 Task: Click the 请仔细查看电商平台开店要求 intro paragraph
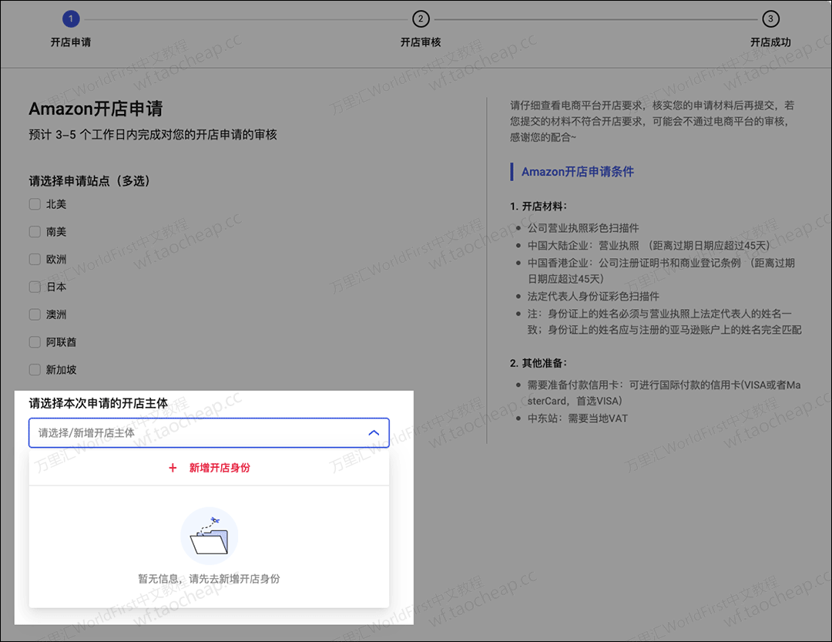(x=653, y=121)
